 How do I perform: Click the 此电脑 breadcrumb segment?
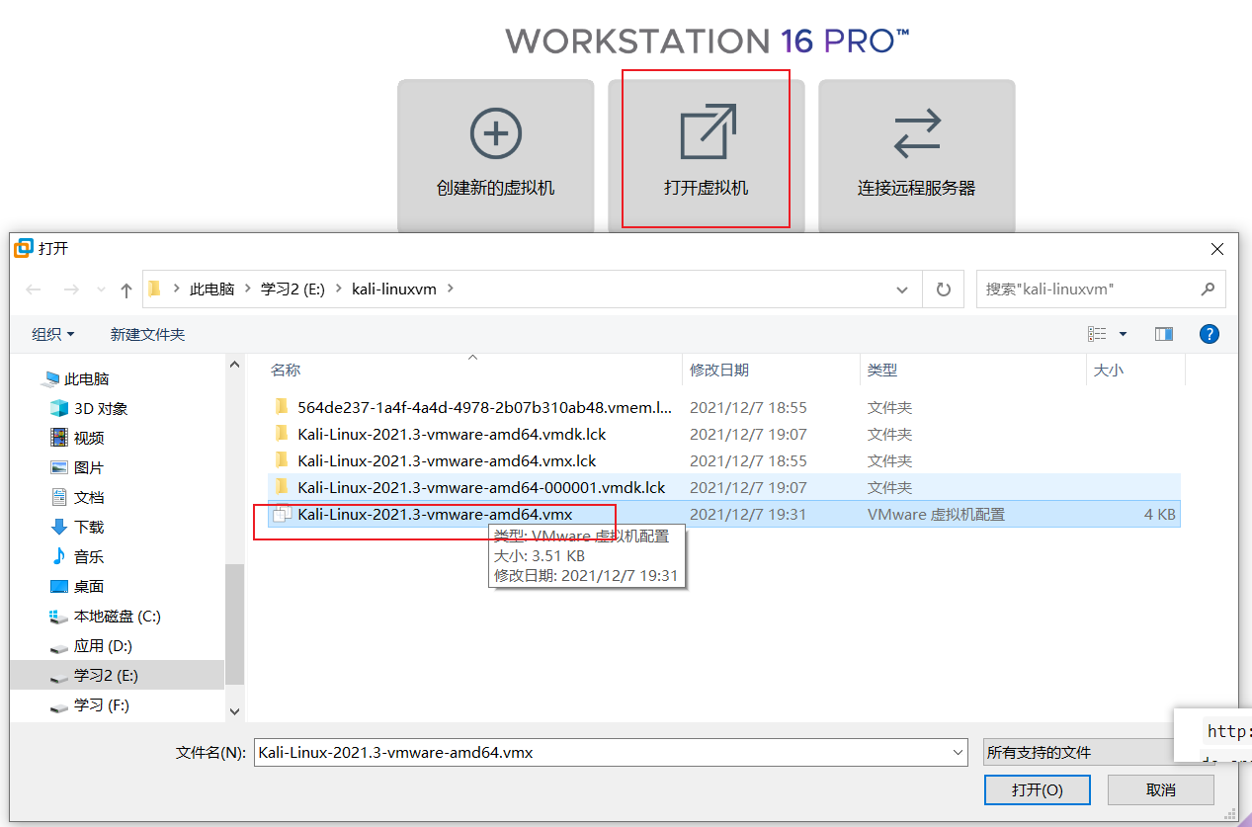click(x=212, y=289)
